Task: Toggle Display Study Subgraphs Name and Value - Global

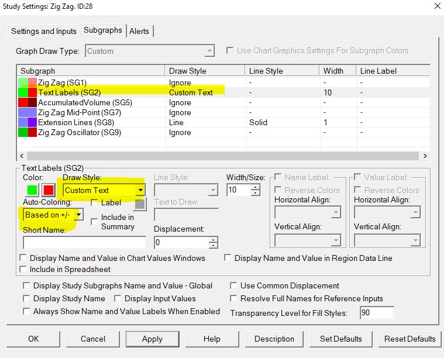Action: pyautogui.click(x=26, y=285)
